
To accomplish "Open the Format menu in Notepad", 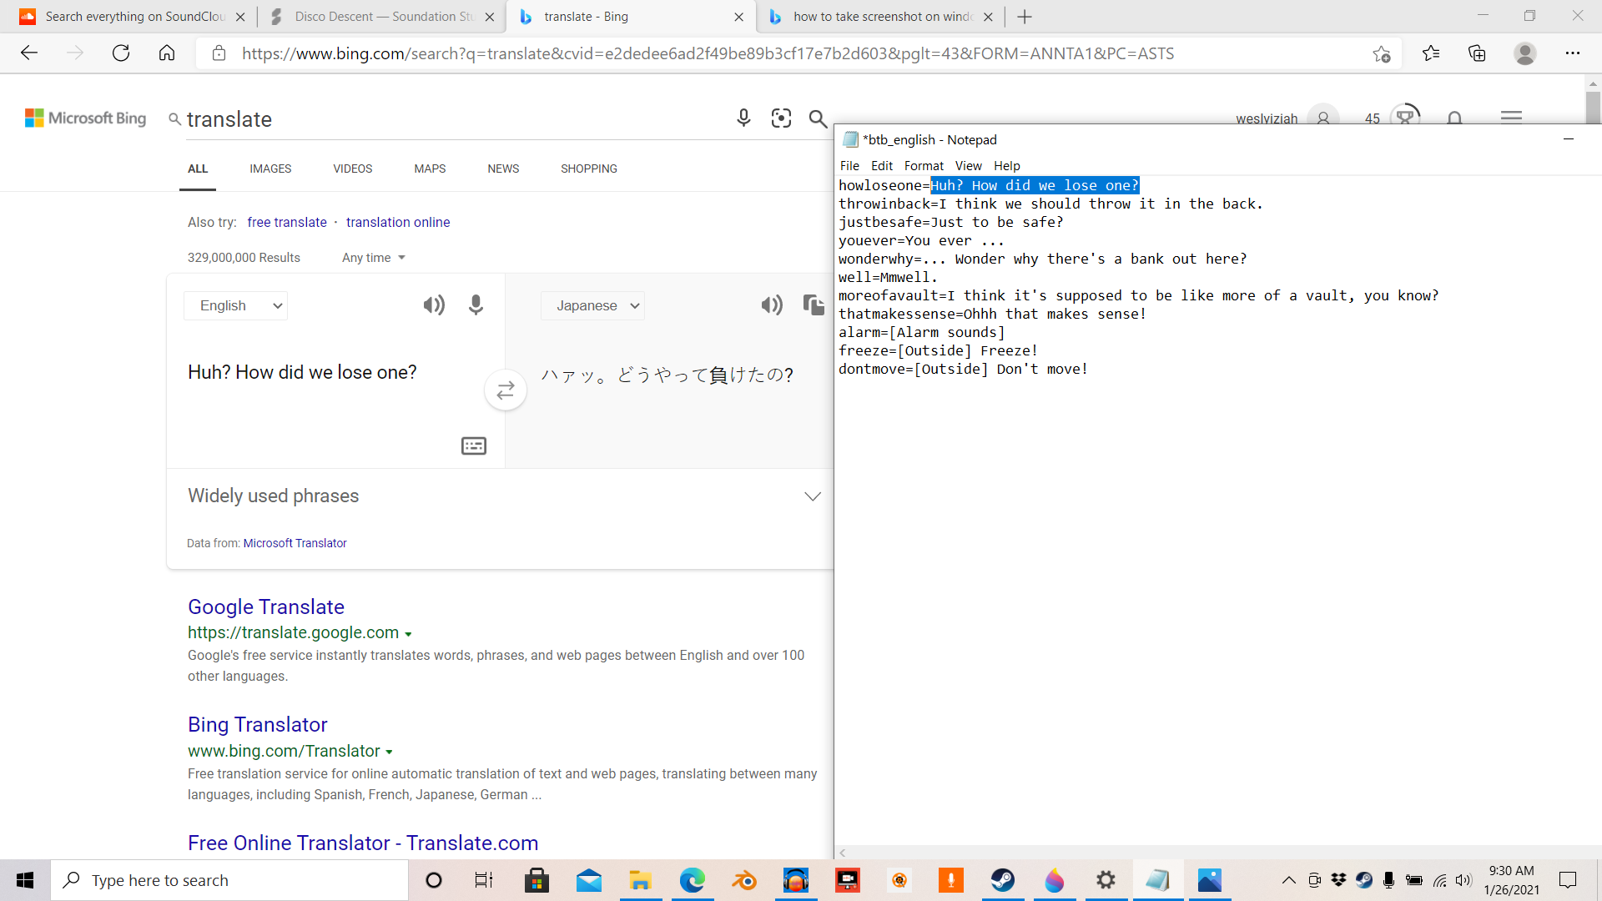I will click(x=924, y=166).
